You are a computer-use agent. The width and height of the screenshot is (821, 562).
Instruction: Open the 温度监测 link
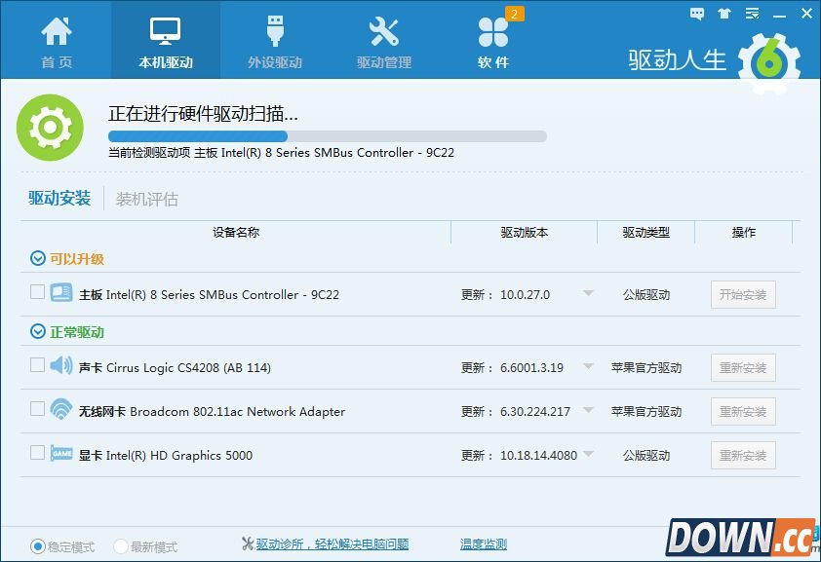point(484,544)
